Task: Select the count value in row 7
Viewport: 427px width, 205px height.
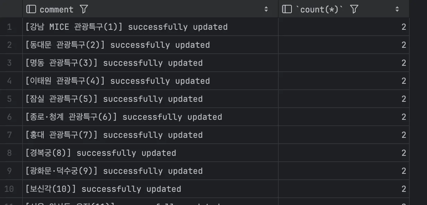Action: pyautogui.click(x=344, y=135)
